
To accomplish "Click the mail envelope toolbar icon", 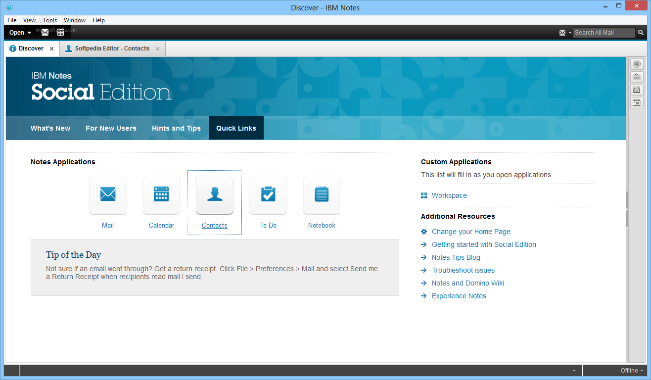I will click(x=45, y=32).
